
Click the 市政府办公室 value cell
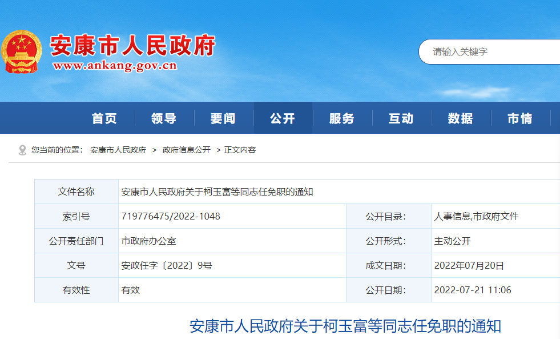point(232,241)
